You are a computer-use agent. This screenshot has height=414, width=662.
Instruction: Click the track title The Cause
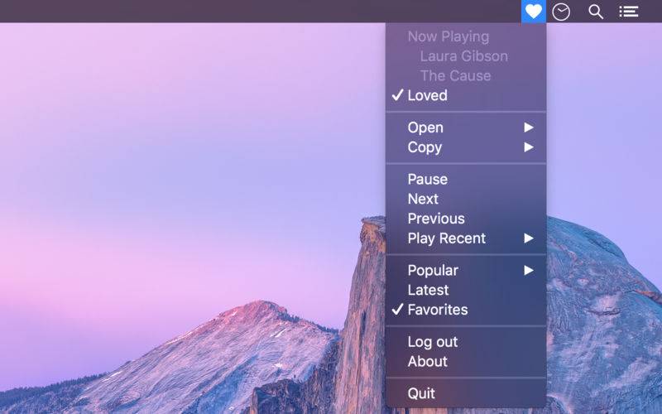(x=455, y=75)
